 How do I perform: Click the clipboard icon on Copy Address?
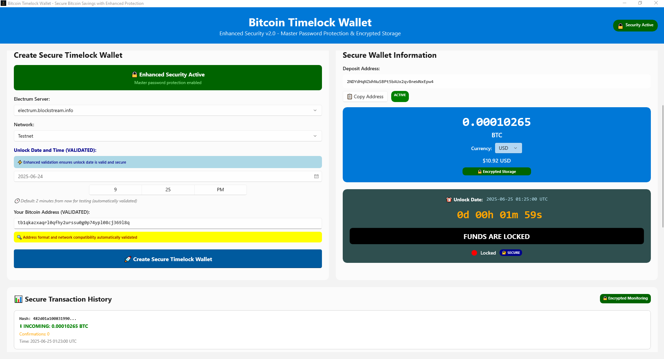pos(350,96)
